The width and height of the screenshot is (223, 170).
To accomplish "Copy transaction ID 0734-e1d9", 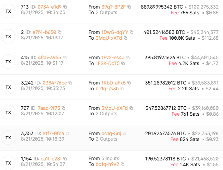I will (x=65, y=7).
